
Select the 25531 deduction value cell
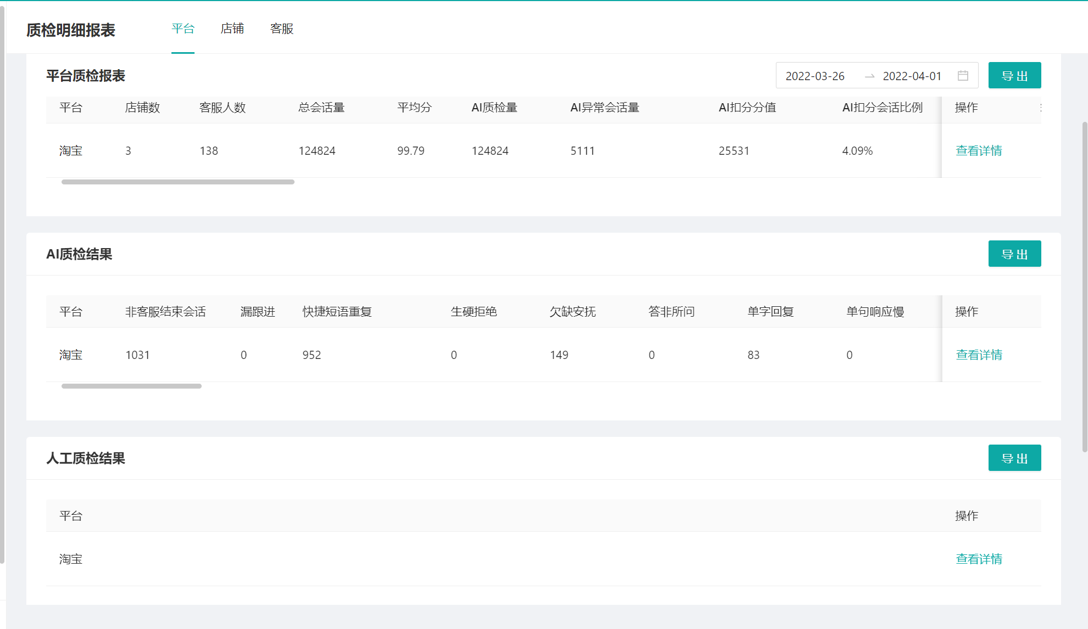tap(734, 150)
